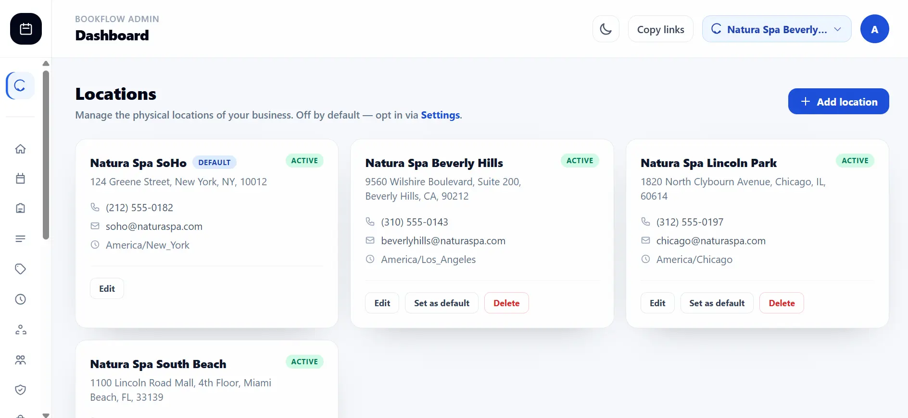Click the ACTIVE badge on SoHo card
This screenshot has height=418, width=908.
tap(304, 160)
